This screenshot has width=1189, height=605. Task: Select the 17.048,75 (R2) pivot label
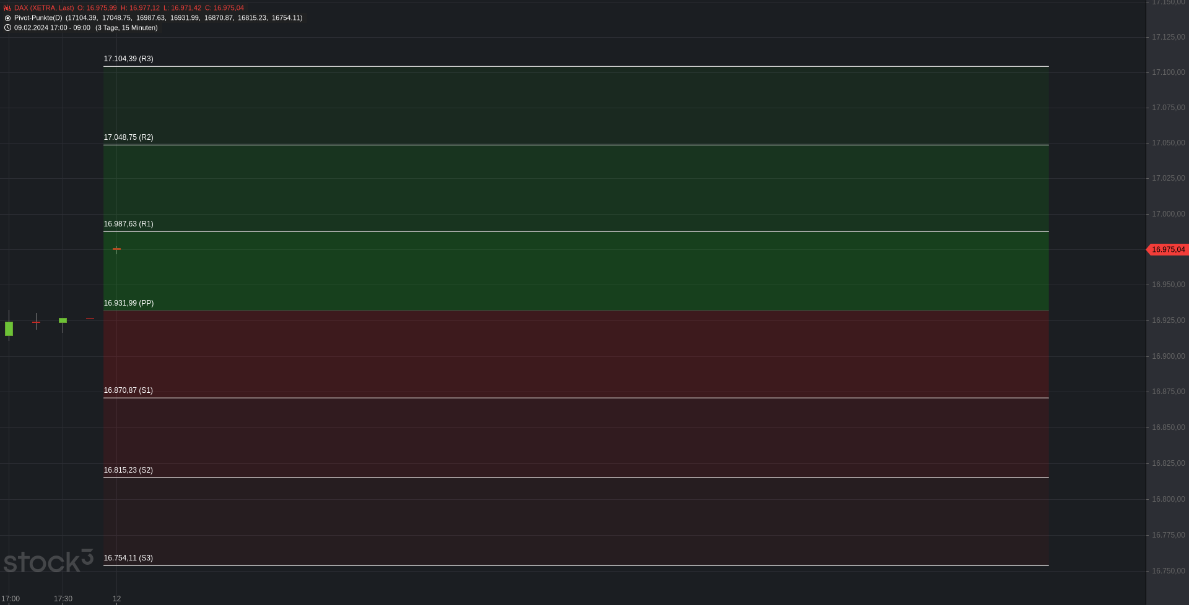(x=128, y=137)
